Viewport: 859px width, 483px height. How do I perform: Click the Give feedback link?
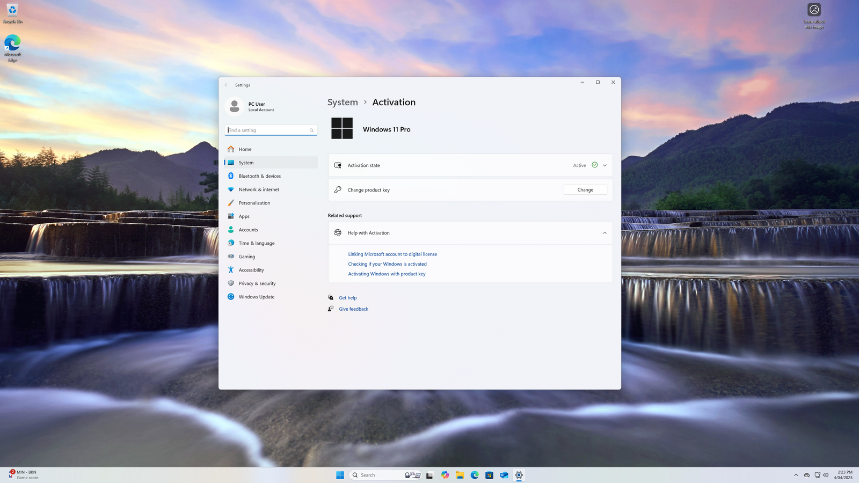(x=354, y=309)
